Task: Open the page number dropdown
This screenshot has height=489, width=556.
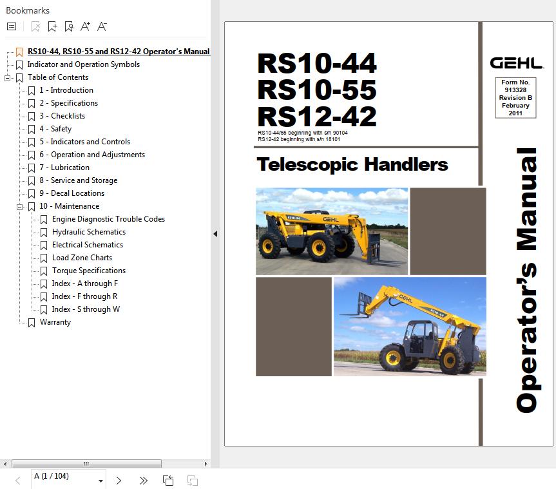Action: (101, 481)
